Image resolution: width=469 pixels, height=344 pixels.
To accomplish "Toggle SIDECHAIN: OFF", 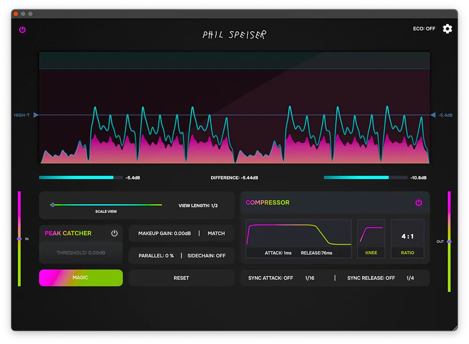I will tap(206, 256).
